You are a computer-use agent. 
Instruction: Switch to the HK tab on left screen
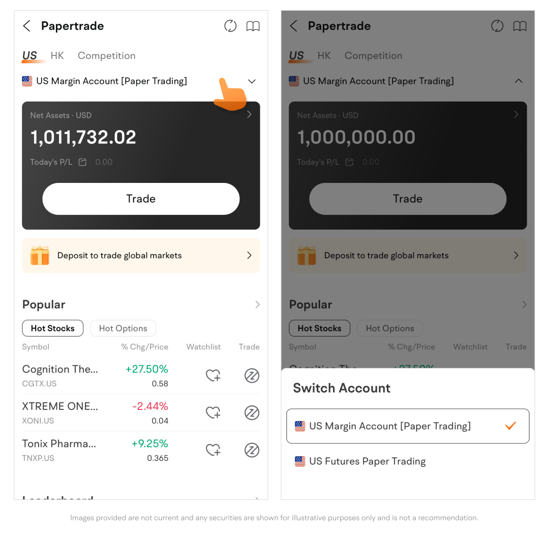click(57, 56)
